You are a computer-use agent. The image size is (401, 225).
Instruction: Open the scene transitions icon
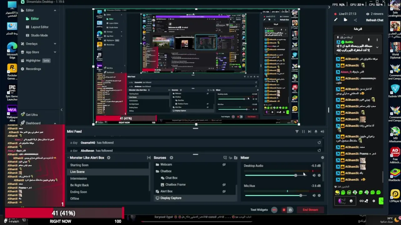149,158
